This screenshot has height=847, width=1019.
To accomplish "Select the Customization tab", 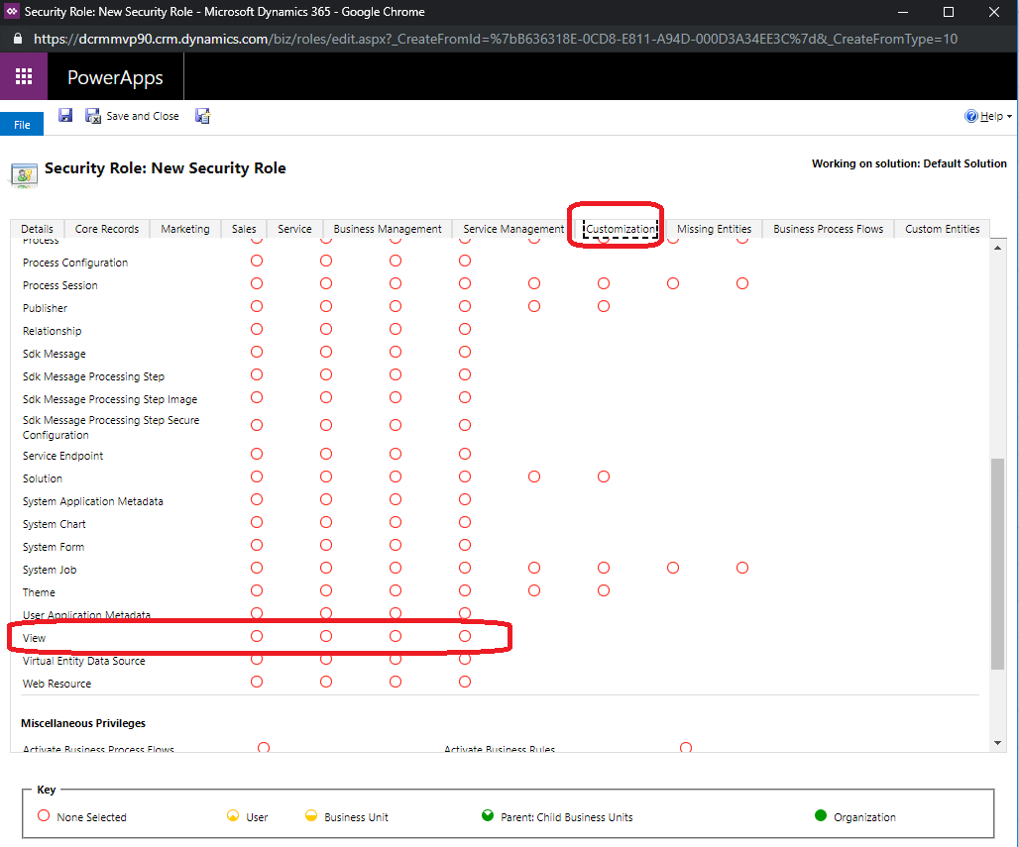I will pyautogui.click(x=621, y=229).
